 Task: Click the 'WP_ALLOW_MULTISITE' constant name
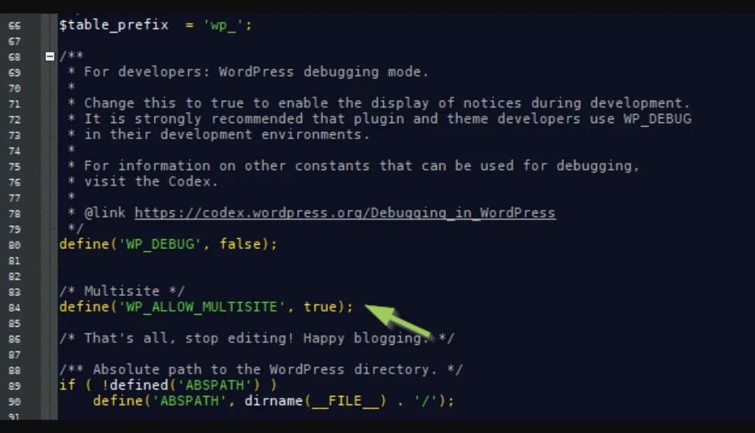202,307
